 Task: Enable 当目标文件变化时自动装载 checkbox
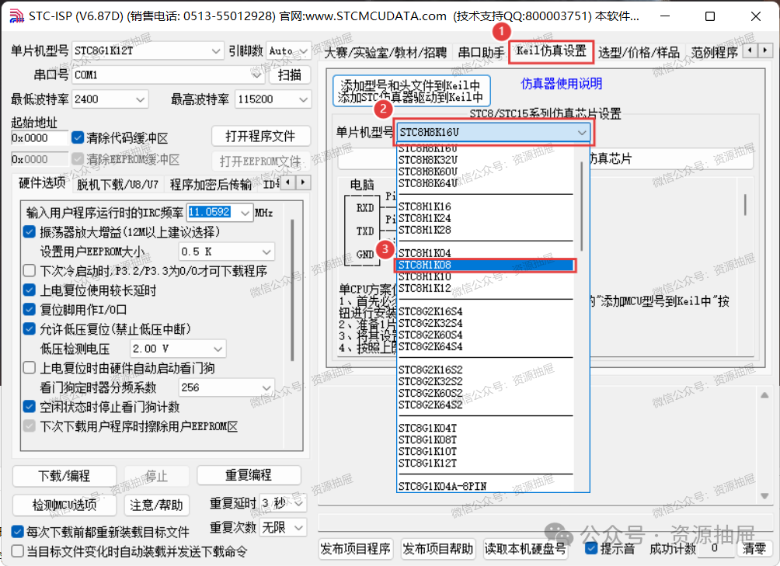coord(17,551)
